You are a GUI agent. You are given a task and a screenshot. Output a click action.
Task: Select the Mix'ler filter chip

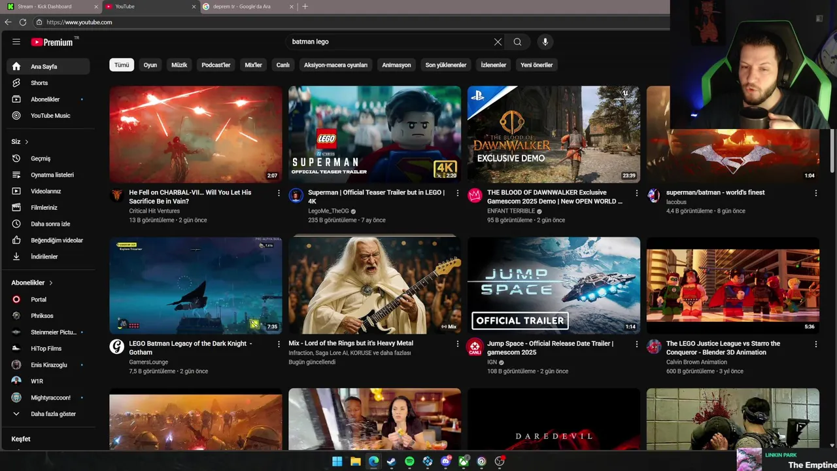[x=253, y=65]
